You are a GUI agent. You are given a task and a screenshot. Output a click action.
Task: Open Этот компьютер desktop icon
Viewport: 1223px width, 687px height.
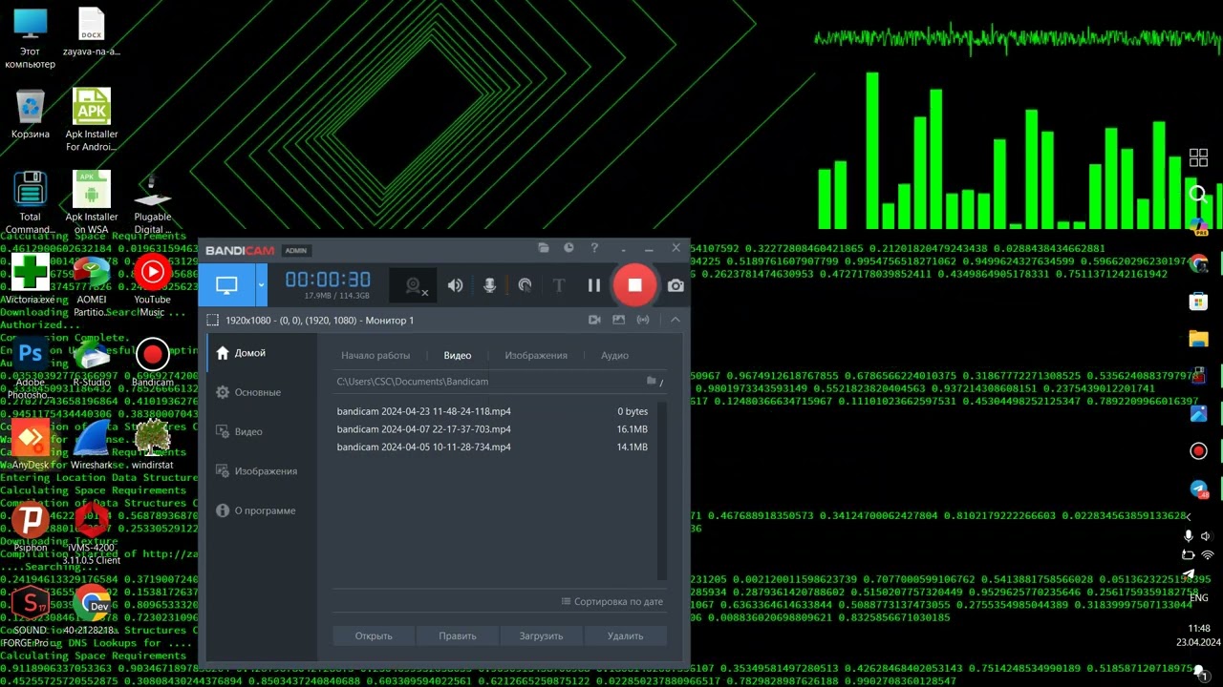(x=31, y=38)
